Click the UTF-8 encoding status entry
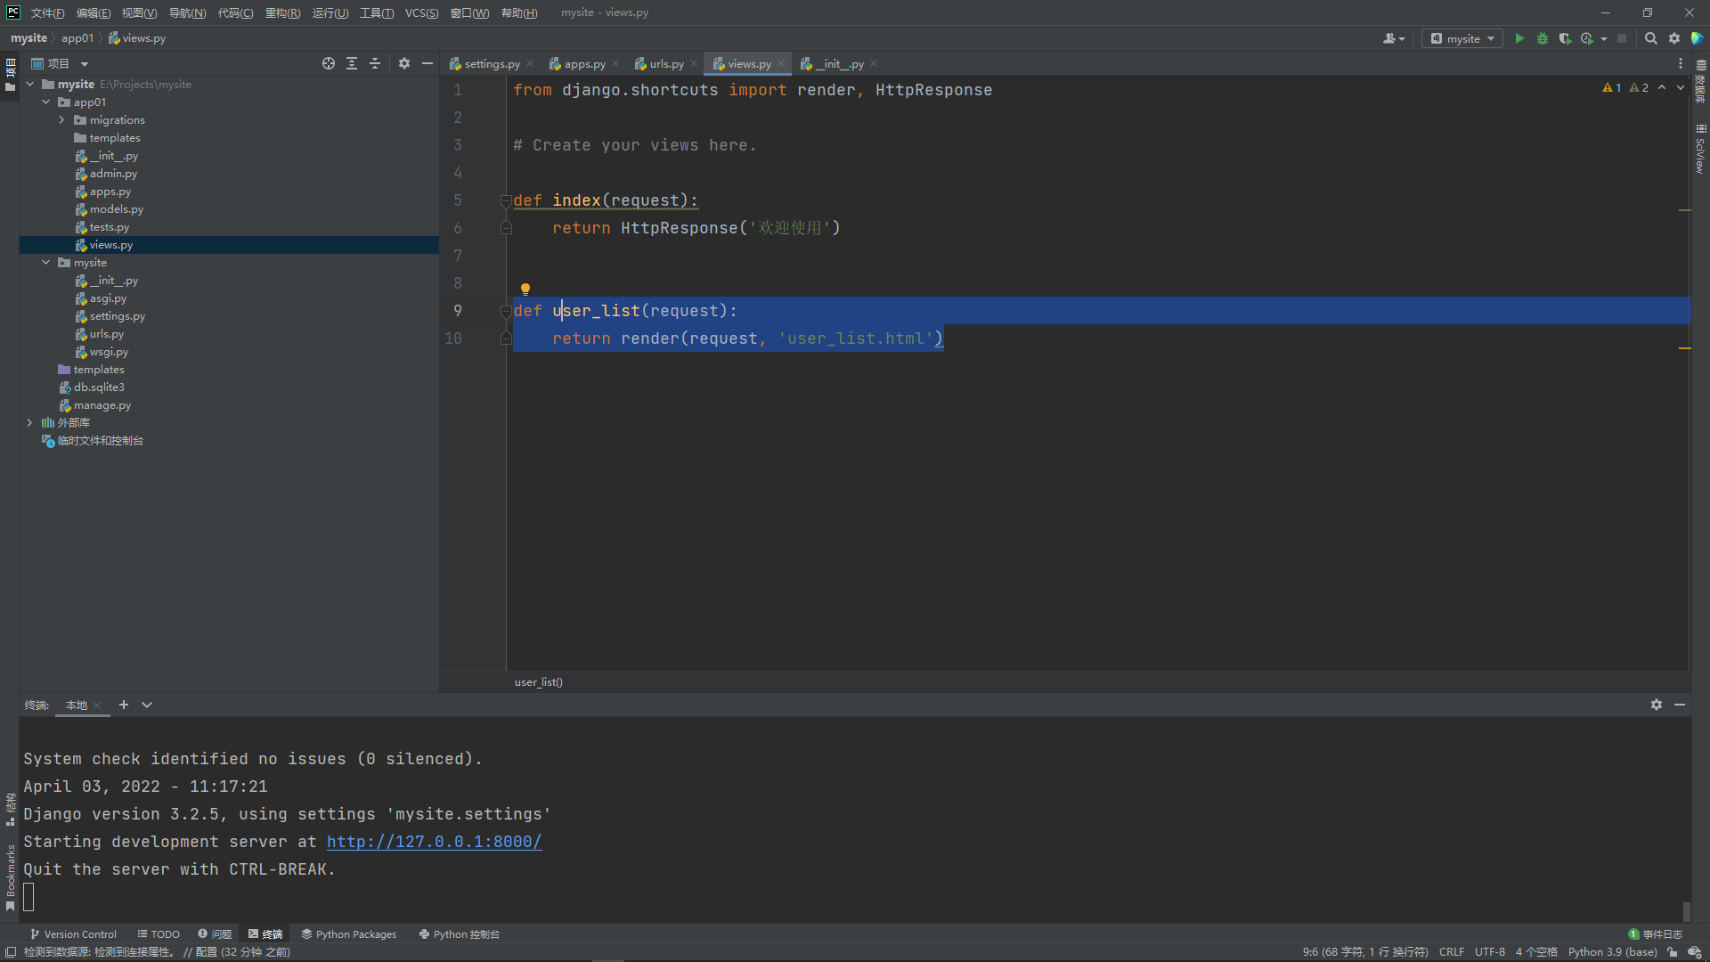 pos(1489,952)
